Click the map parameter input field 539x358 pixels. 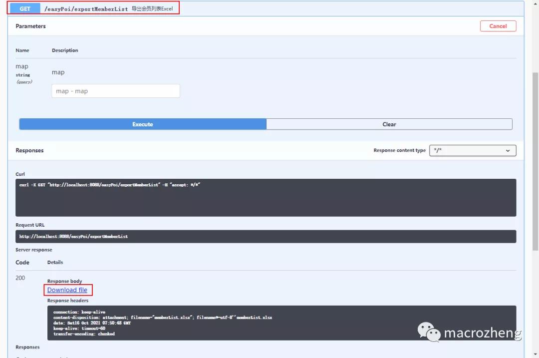115,91
